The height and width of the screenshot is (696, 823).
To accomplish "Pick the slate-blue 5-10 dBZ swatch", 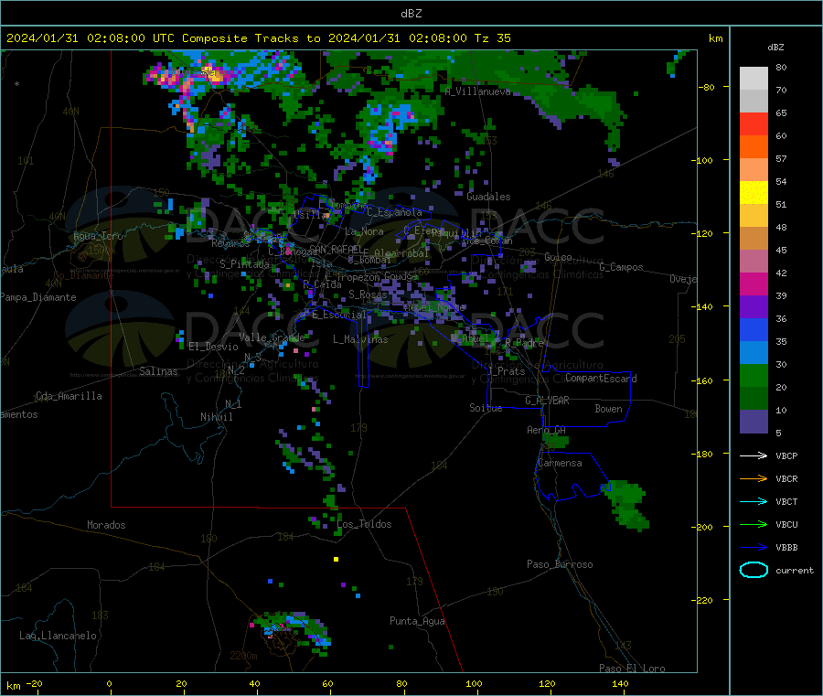I will pos(754,422).
